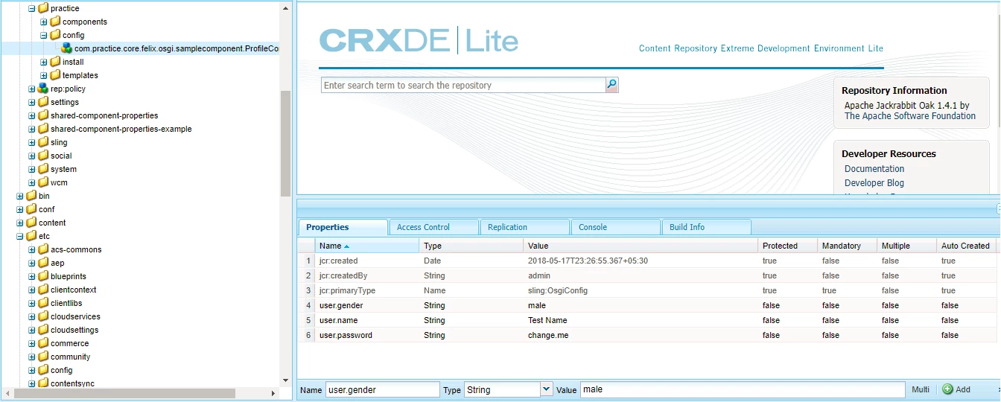Click the ProfileCo OSGi config node icon
1001x402 pixels.
(67, 48)
